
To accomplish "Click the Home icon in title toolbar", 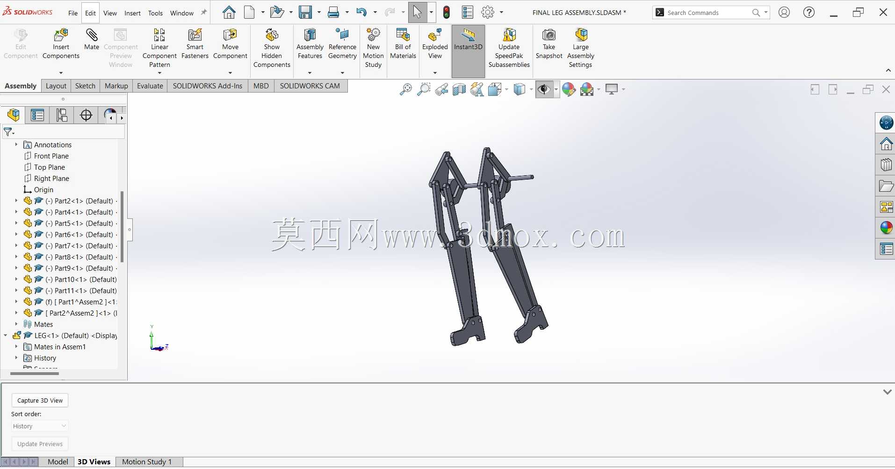I will 229,12.
